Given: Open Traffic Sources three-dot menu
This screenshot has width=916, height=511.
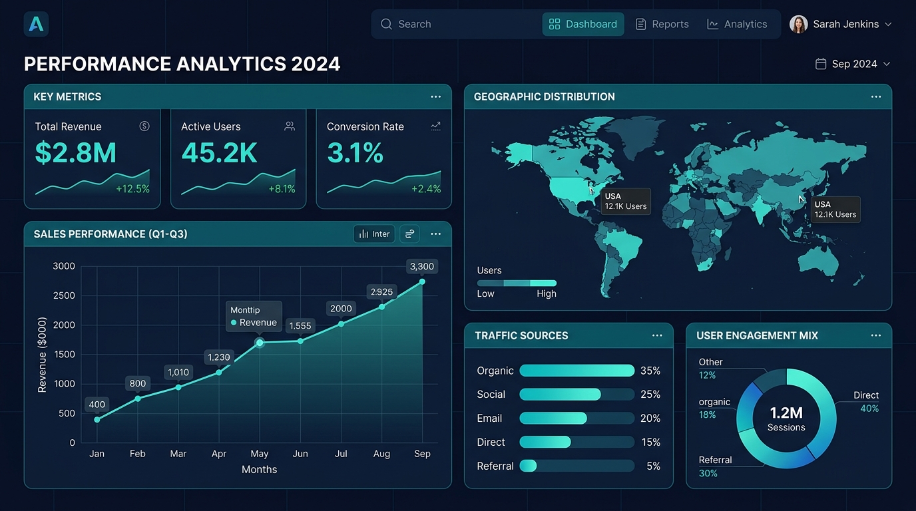Looking at the screenshot, I should pos(657,336).
